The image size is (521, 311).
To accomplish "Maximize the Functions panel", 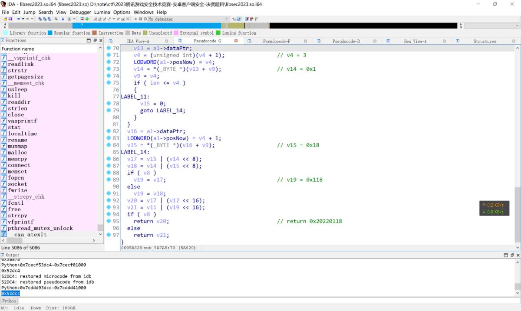I will pyautogui.click(x=89, y=40).
